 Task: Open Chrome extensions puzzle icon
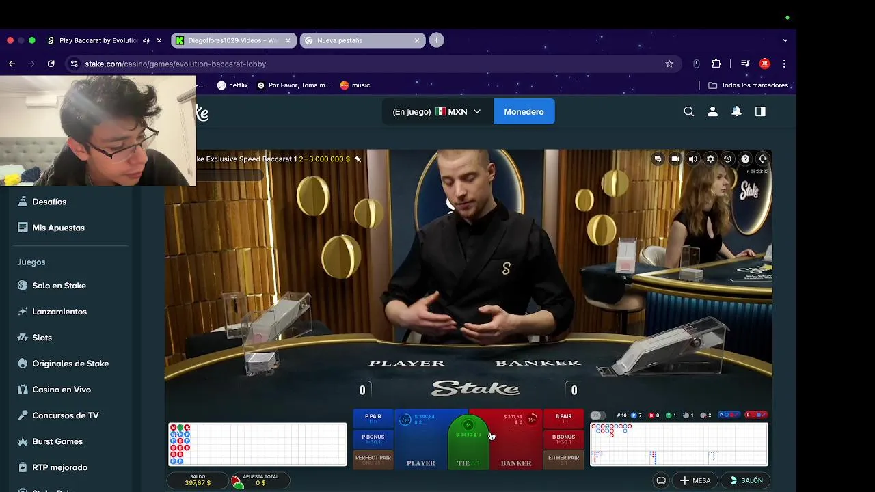(x=716, y=64)
